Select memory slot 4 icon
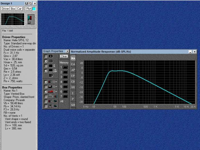This screenshot has height=150, width=200. coord(65,81)
